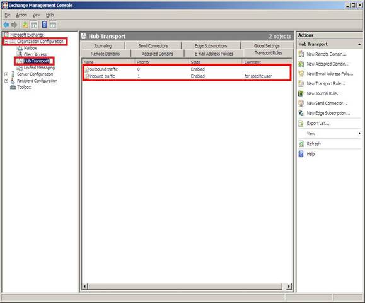Switch to the E-mail Address Policies tab
The height and width of the screenshot is (303, 365).
tap(214, 54)
